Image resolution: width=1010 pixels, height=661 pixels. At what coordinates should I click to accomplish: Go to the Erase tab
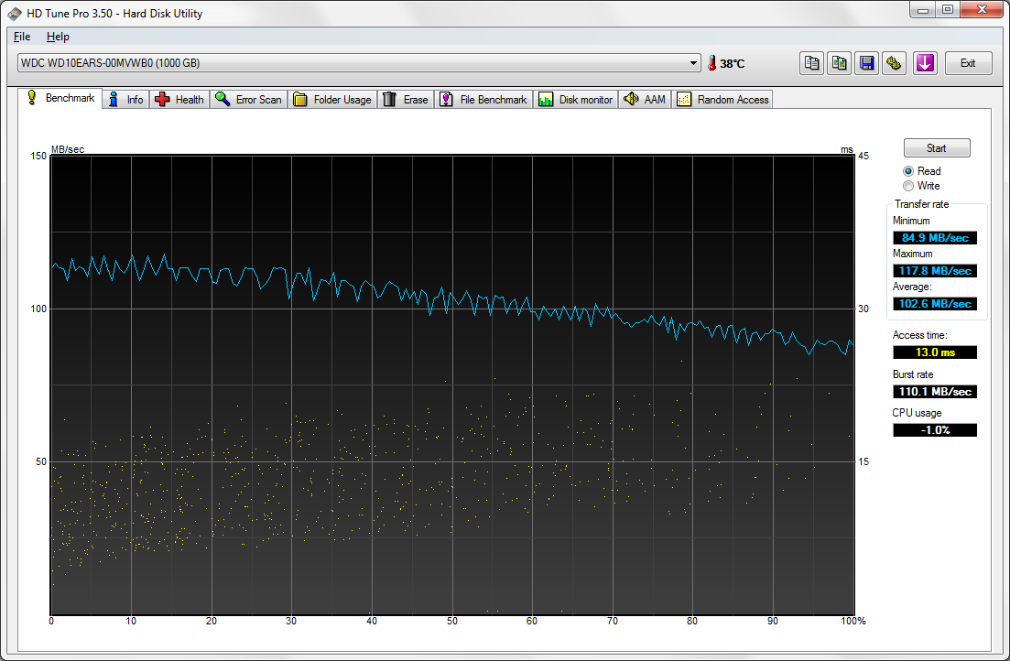point(406,99)
